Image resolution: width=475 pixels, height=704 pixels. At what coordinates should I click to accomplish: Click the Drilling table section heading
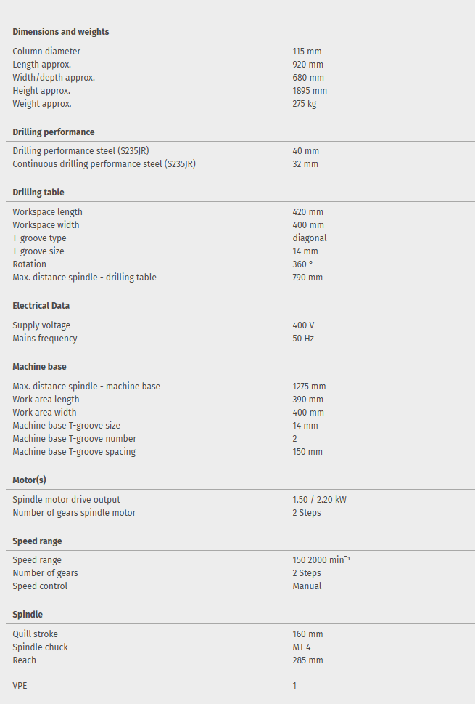[x=38, y=193]
